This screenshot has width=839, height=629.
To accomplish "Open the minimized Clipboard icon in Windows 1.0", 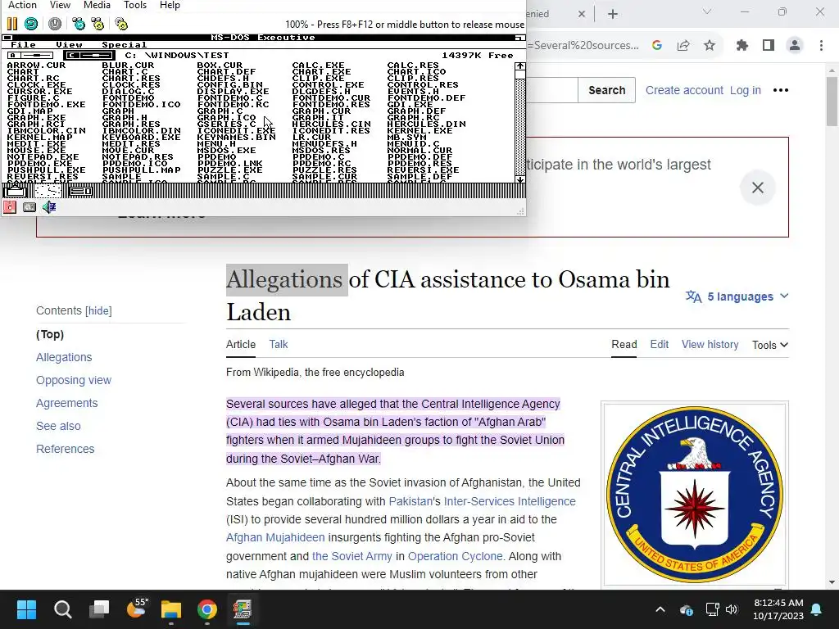I will tap(15, 190).
